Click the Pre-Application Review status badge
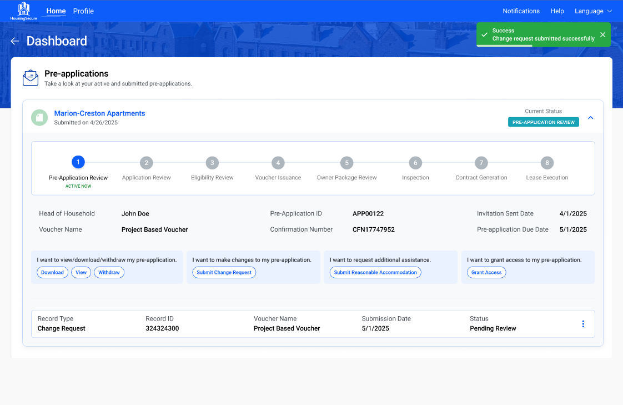 [543, 122]
